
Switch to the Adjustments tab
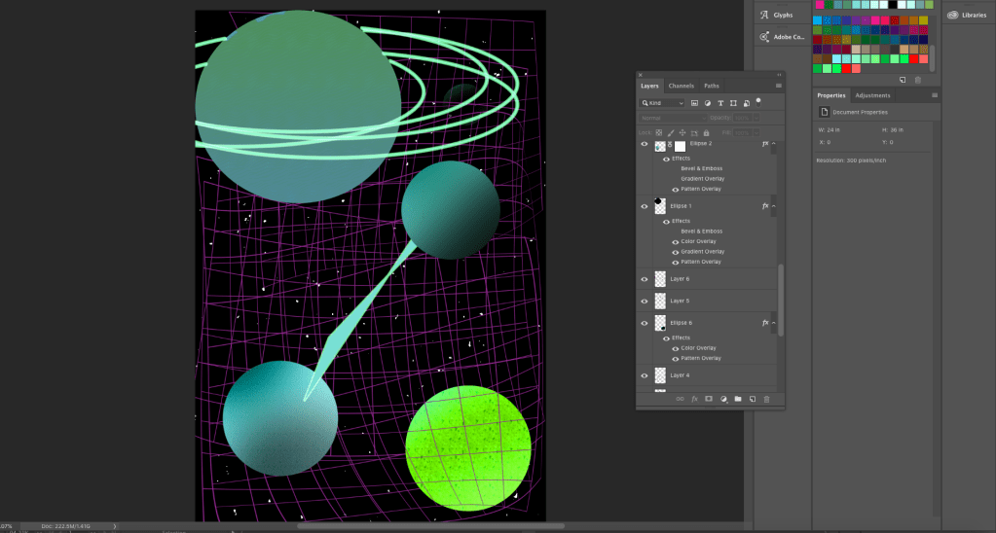(872, 95)
